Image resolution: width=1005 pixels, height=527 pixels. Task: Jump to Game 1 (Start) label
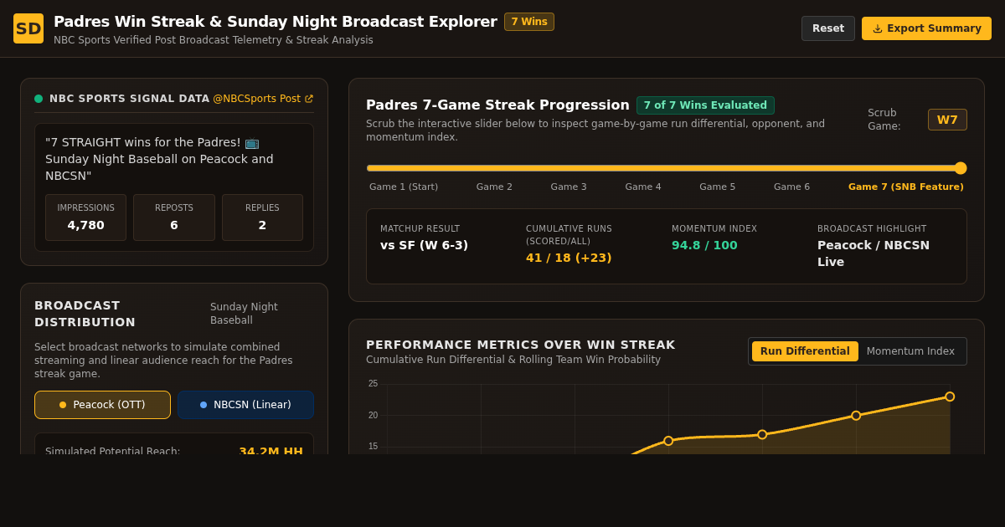pyautogui.click(x=404, y=187)
